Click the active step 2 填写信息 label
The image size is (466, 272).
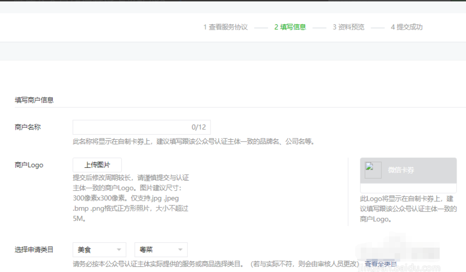289,27
